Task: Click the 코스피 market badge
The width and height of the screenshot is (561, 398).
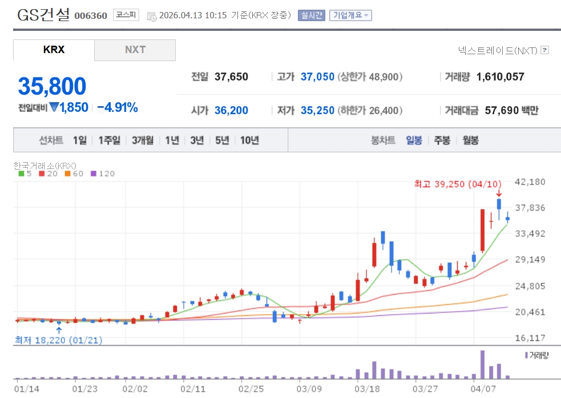Action: (126, 15)
